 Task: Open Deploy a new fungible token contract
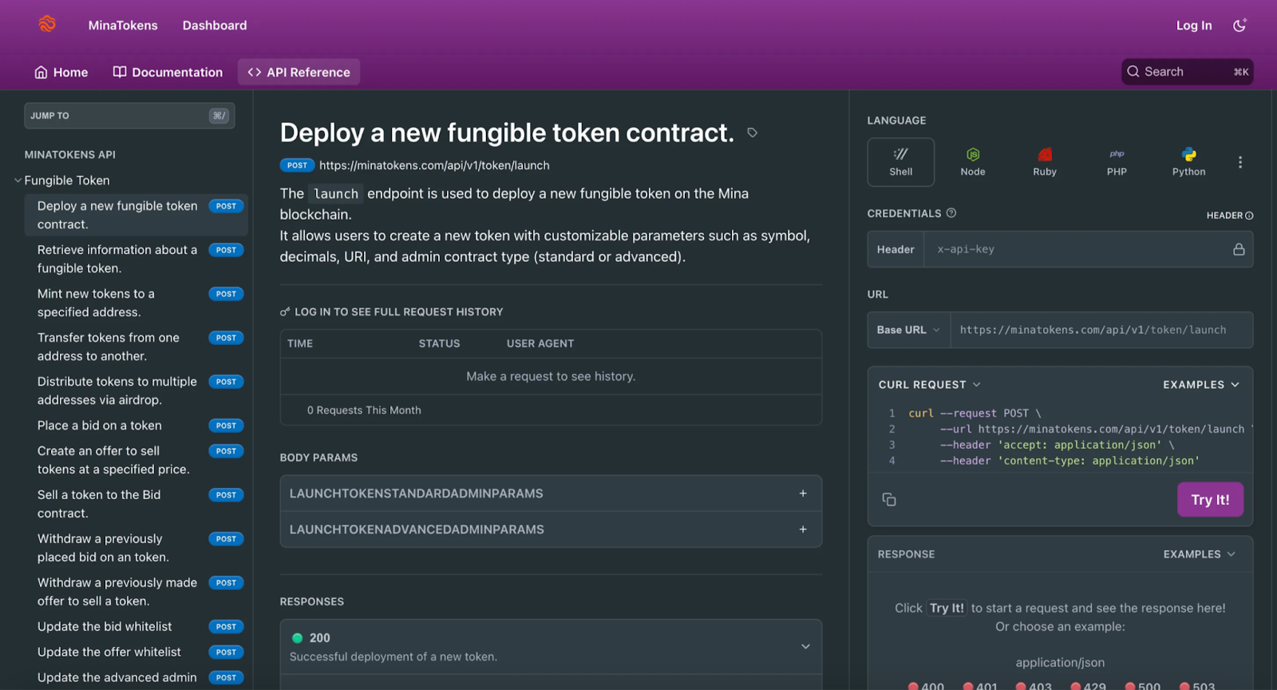pos(136,215)
